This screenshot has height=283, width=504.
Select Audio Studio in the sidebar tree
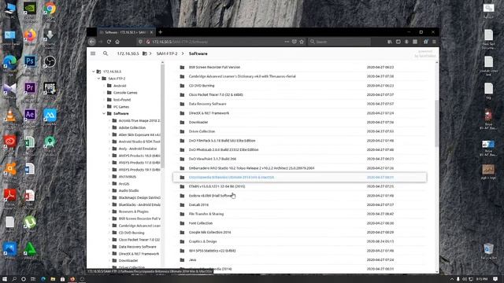[x=128, y=190]
